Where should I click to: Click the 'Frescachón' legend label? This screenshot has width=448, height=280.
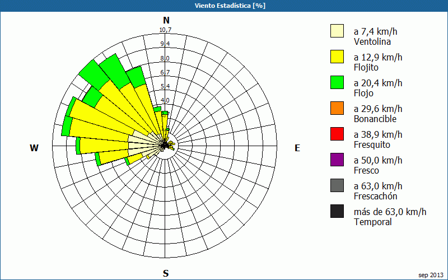click(x=375, y=196)
